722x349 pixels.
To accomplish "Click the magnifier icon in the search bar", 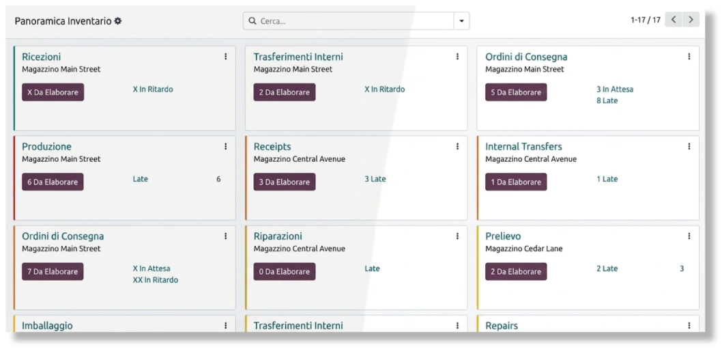I will click(x=252, y=20).
